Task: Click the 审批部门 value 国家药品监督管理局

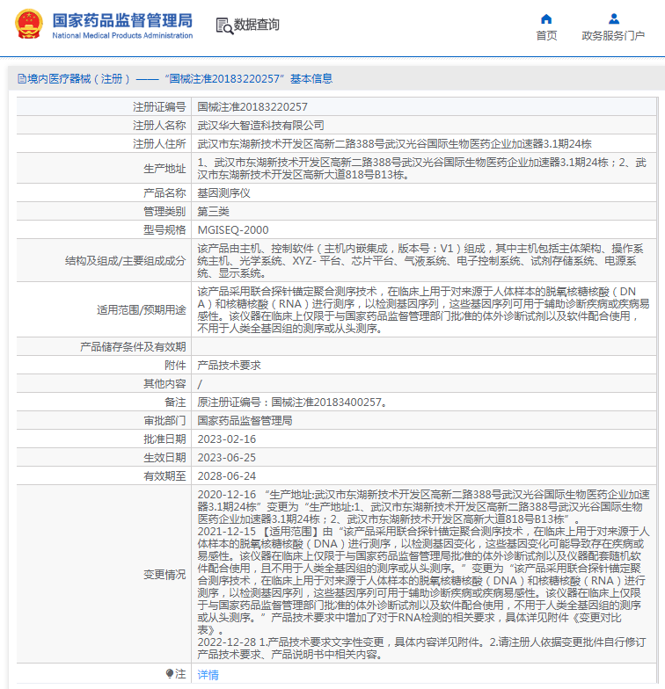Action: [245, 420]
